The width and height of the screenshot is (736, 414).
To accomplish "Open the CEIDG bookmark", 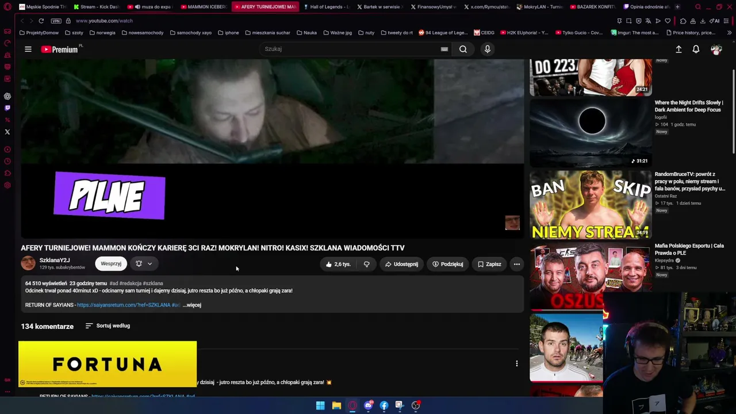I will point(483,33).
